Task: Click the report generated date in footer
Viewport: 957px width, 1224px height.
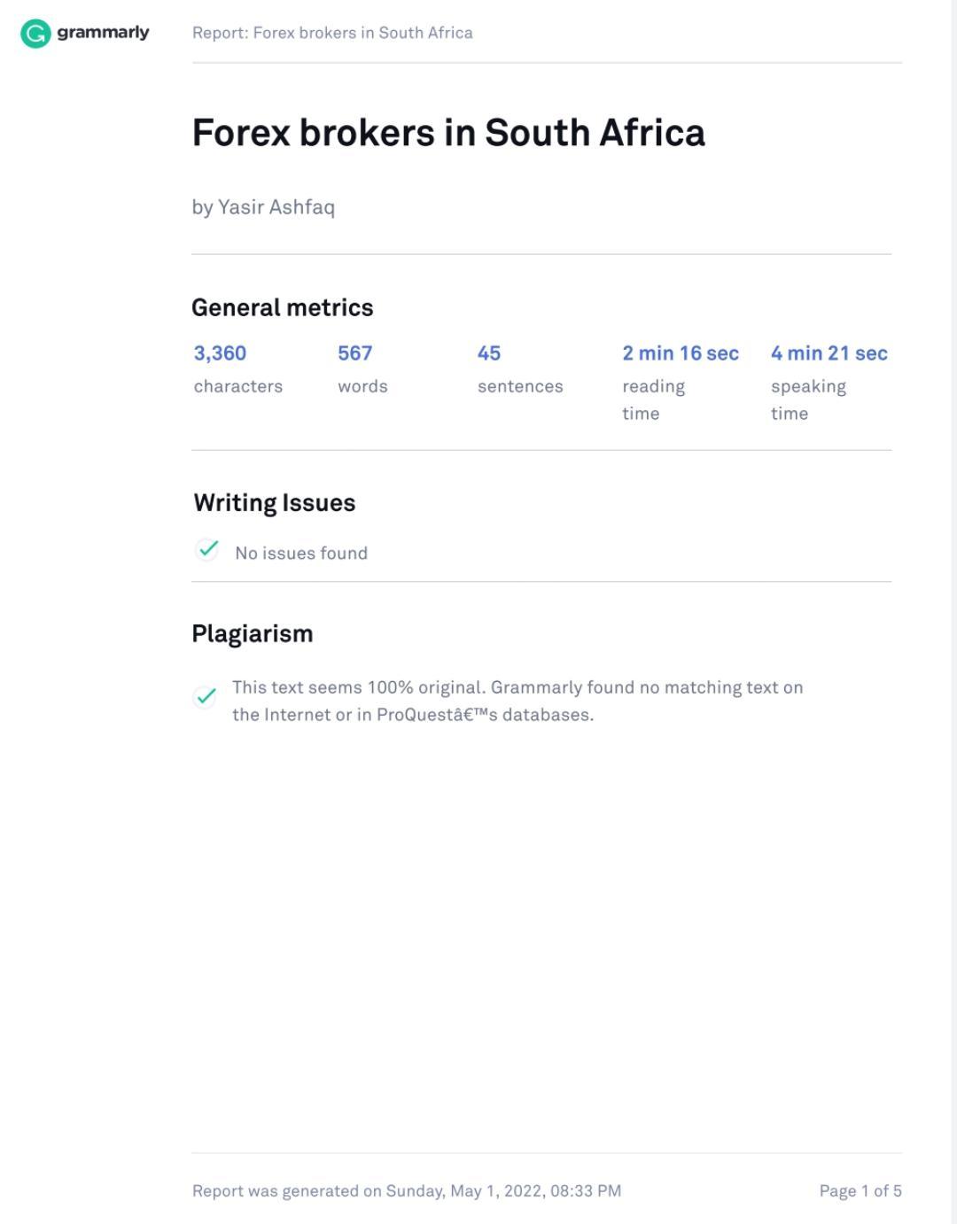Action: (407, 1191)
